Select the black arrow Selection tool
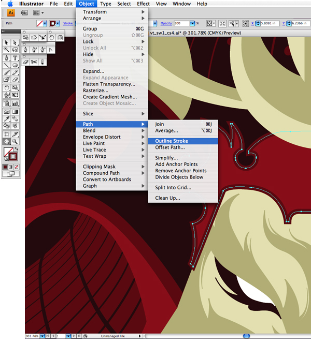Screen dimensions: 311x344 (6, 42)
